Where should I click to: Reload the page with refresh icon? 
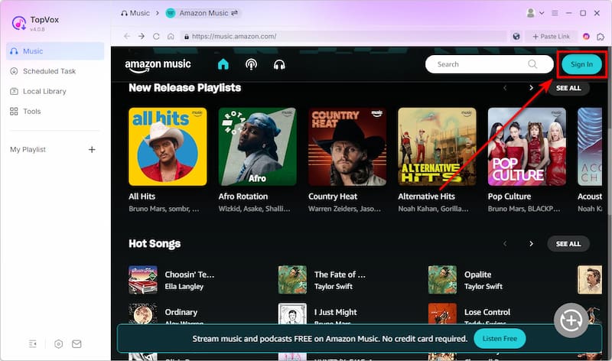pos(157,36)
